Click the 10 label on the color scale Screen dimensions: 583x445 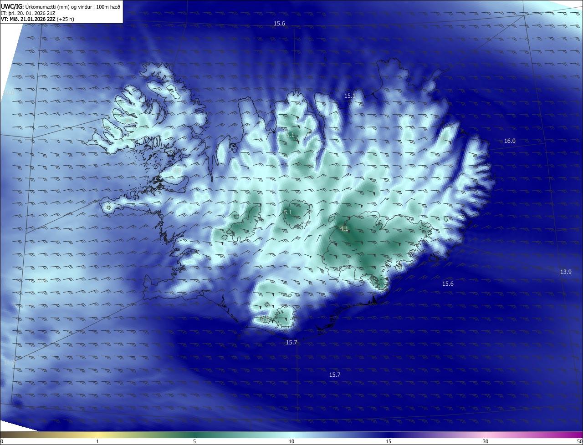tap(291, 442)
